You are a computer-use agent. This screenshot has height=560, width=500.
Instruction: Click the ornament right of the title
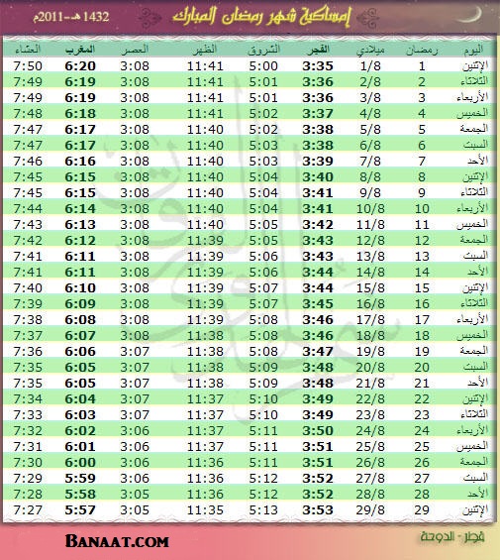(x=367, y=18)
